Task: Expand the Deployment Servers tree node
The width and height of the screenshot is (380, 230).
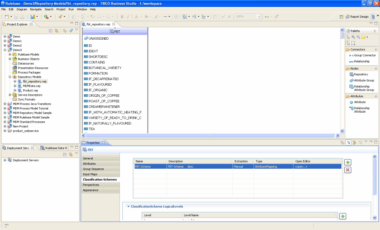Action: click(5, 160)
